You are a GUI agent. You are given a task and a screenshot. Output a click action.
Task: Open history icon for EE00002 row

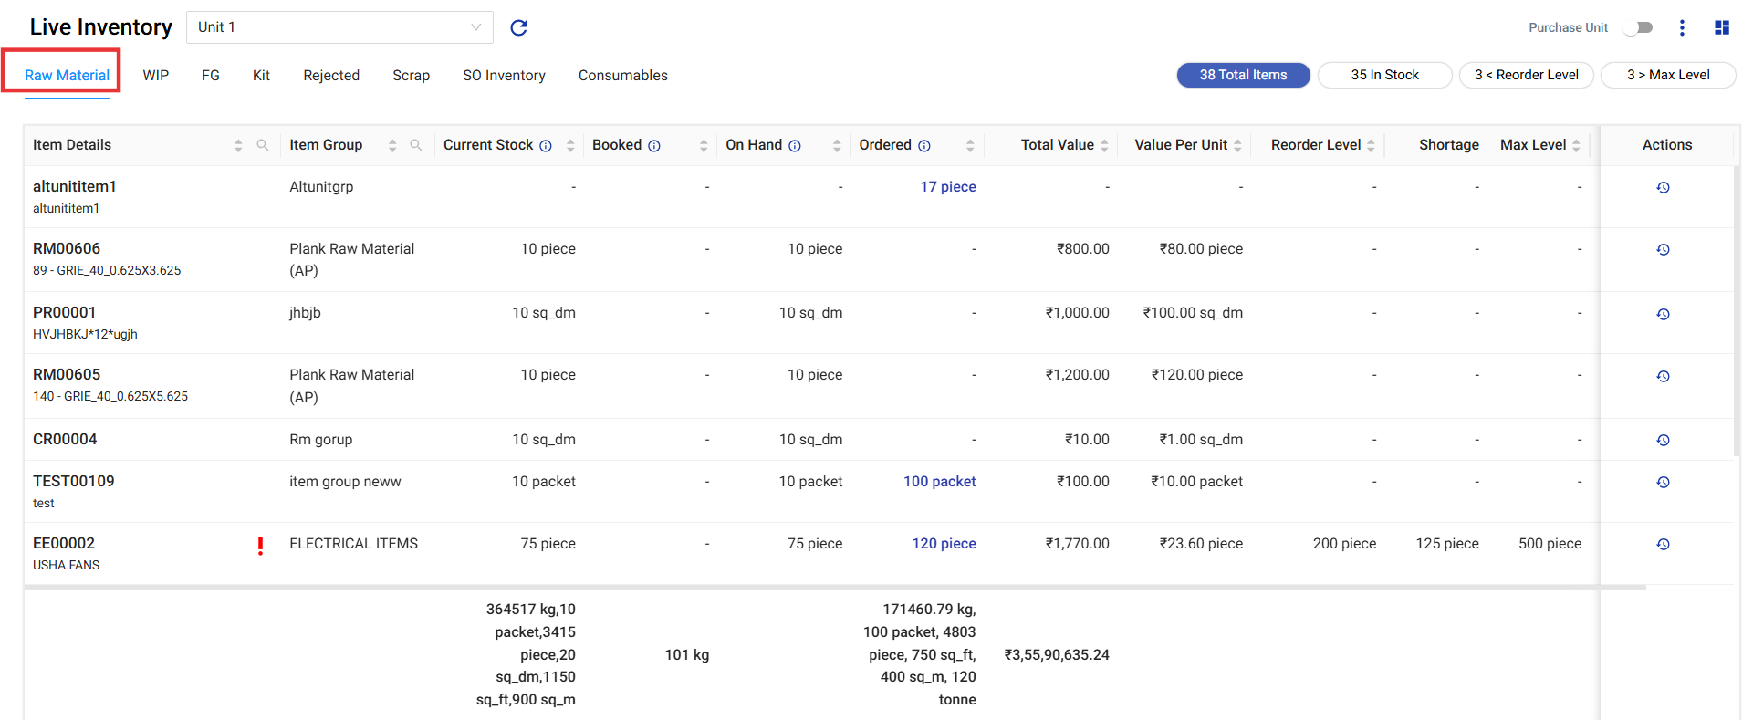pos(1663,544)
